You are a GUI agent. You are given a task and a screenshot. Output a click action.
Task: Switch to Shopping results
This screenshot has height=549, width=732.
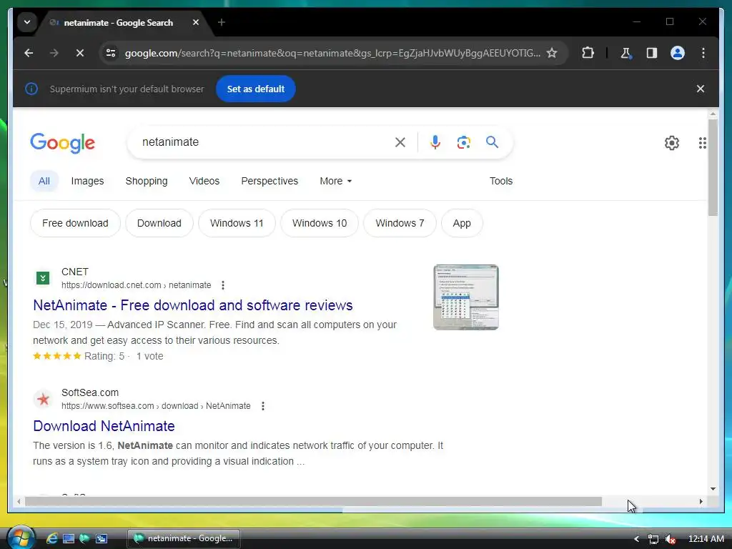click(146, 181)
